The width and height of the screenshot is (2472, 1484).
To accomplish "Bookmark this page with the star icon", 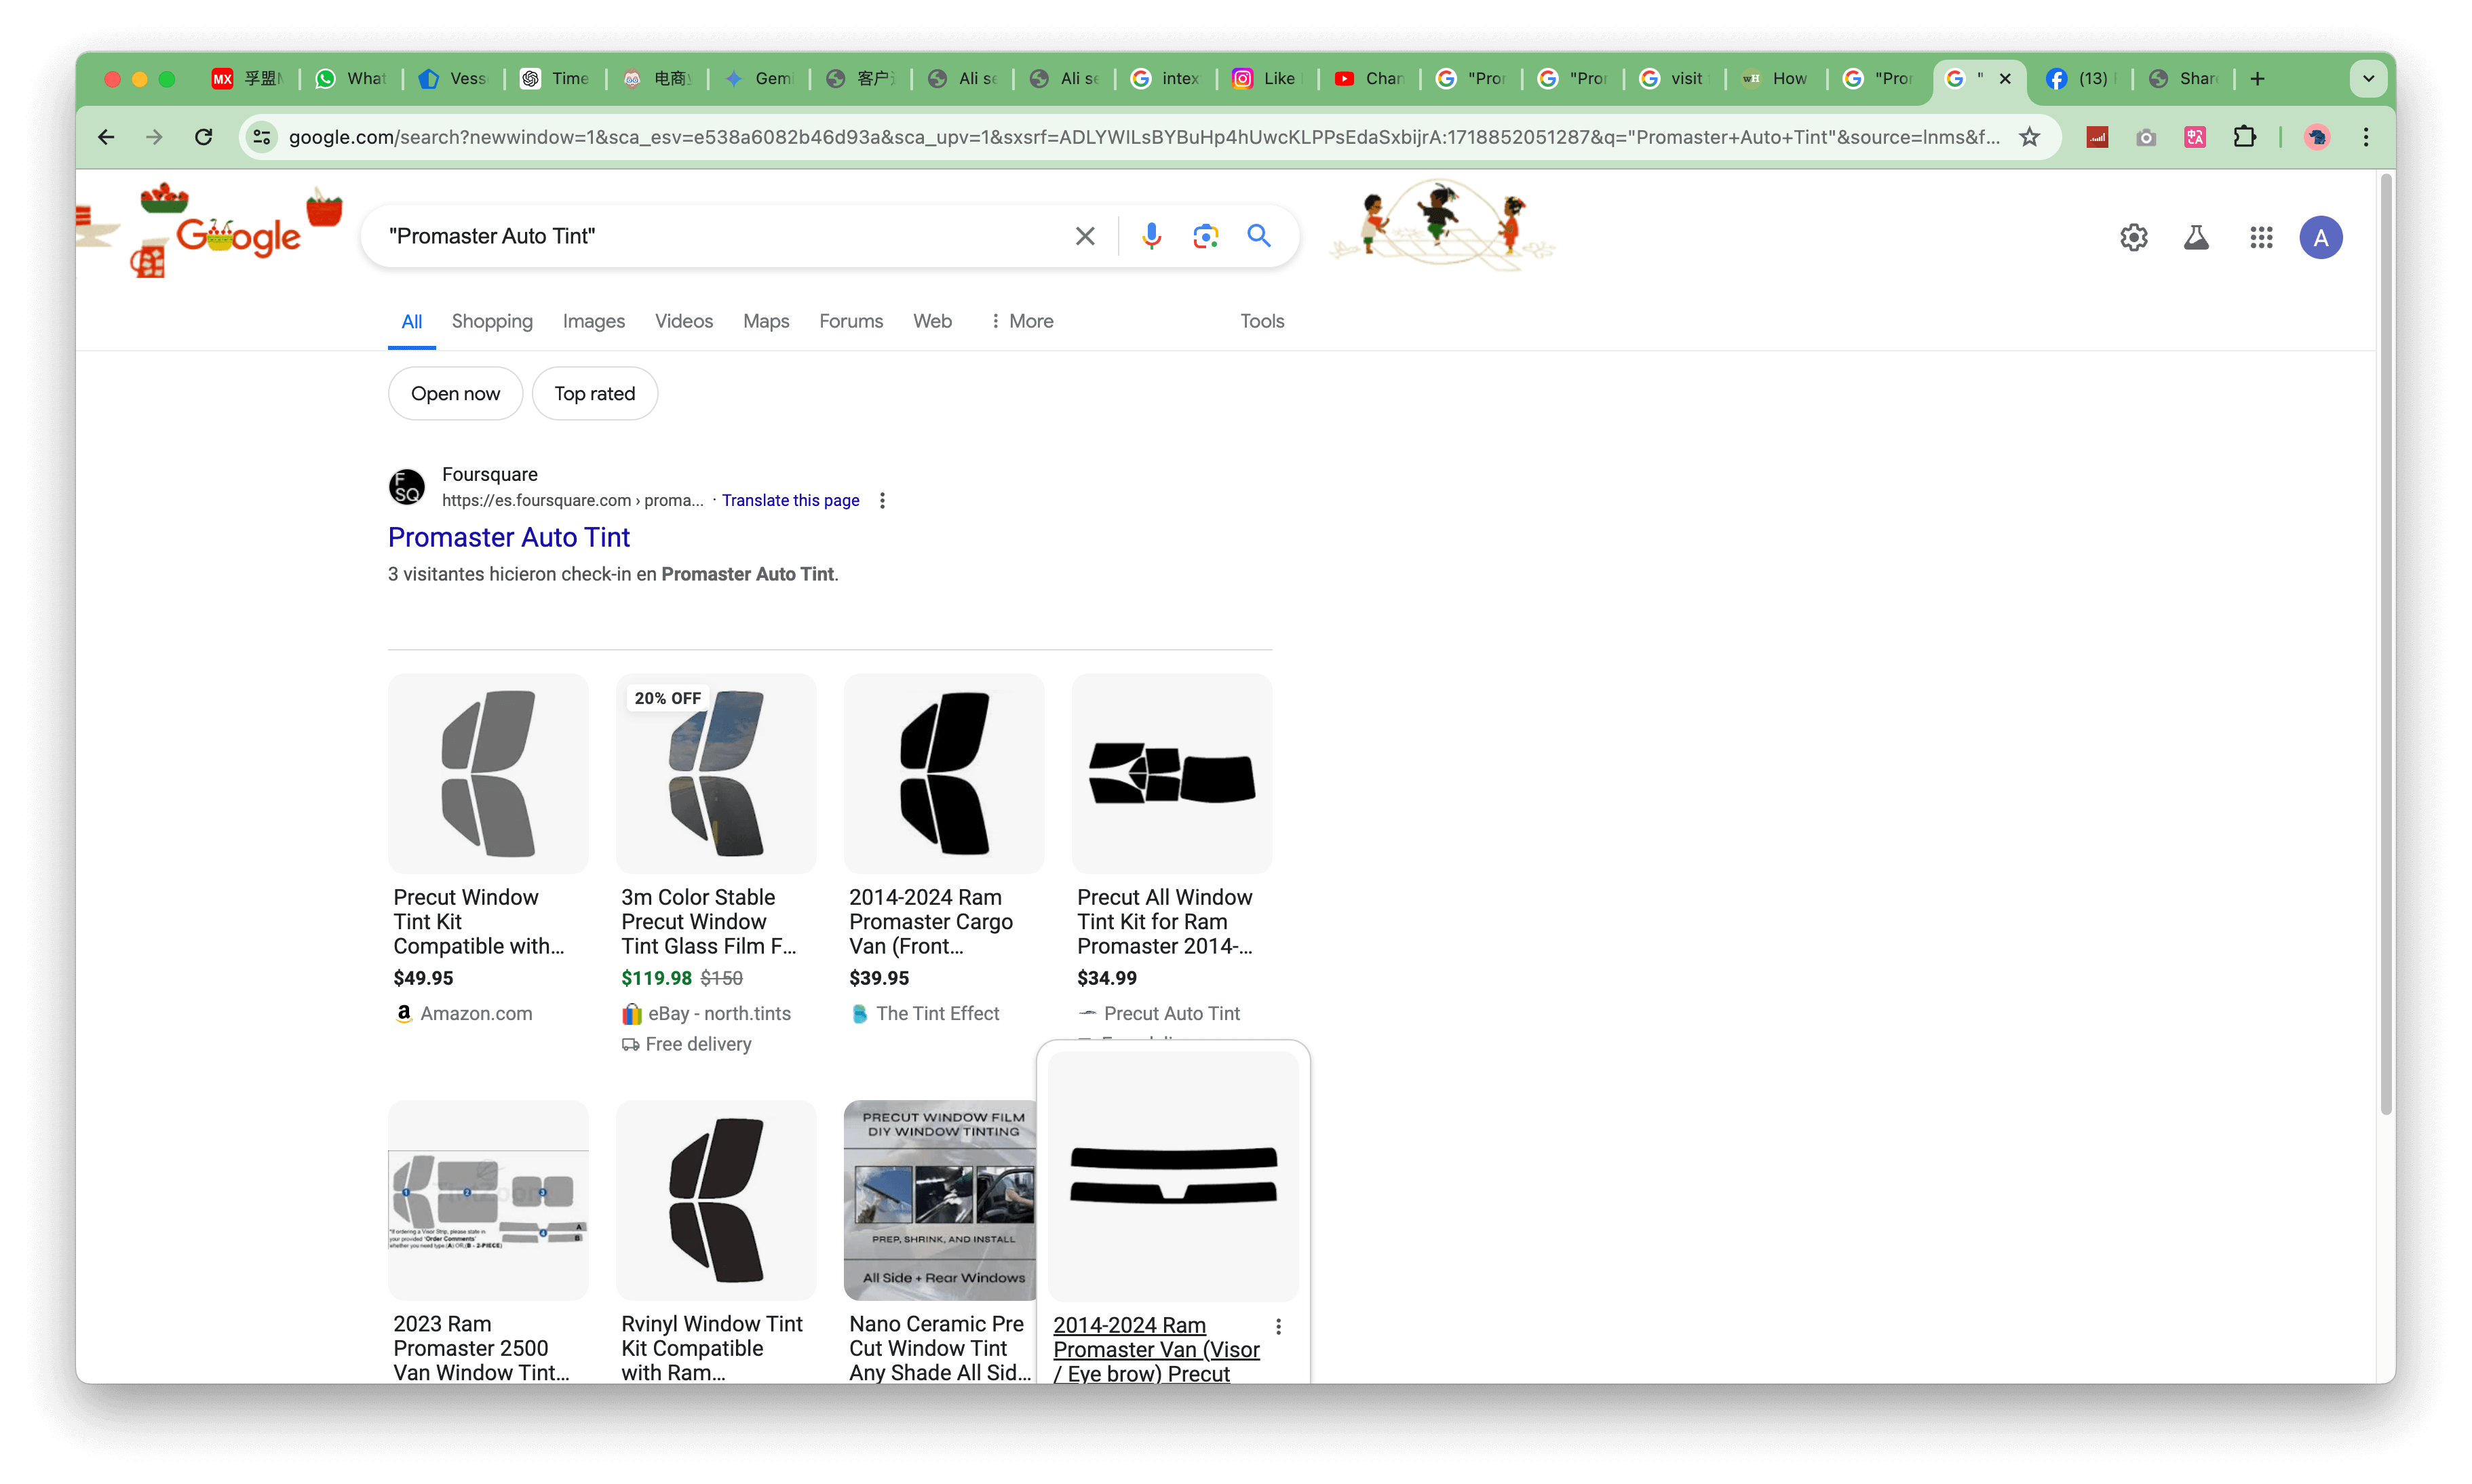I will [x=2029, y=137].
